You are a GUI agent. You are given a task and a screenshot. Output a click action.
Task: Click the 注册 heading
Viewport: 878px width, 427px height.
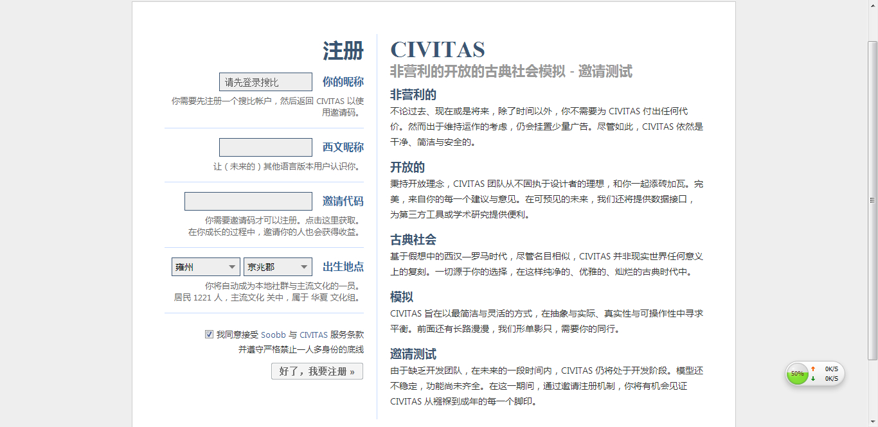[343, 51]
